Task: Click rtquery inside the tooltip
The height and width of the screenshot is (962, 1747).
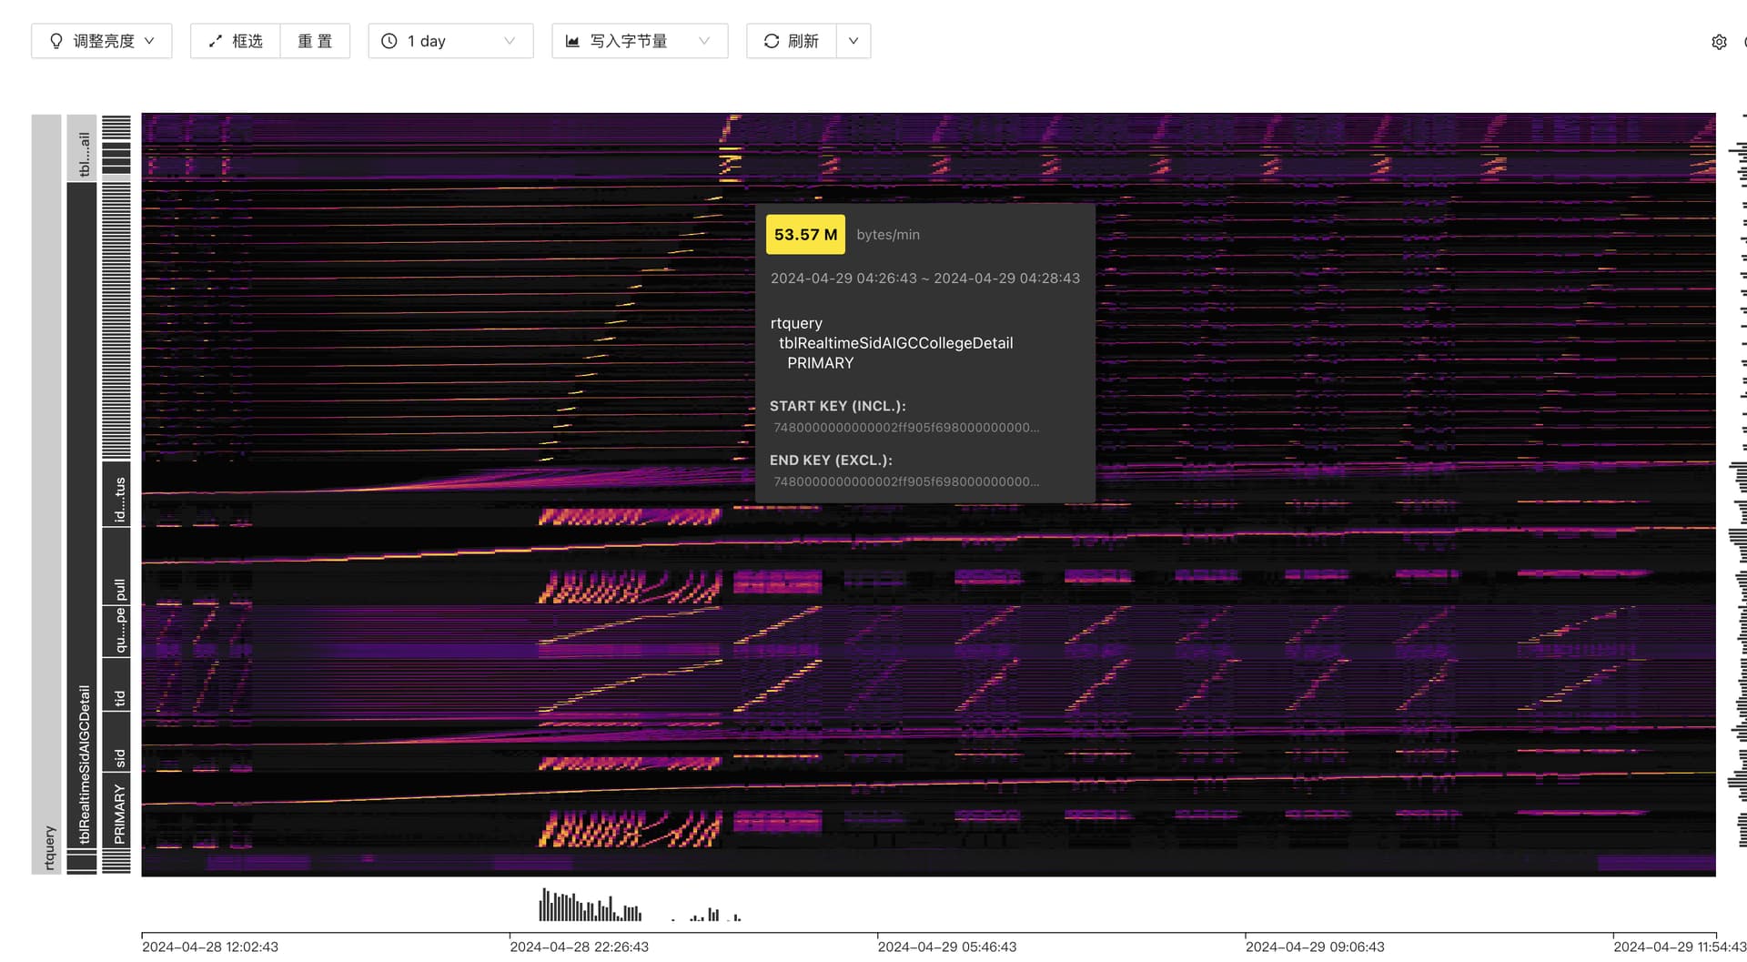Action: (x=796, y=323)
